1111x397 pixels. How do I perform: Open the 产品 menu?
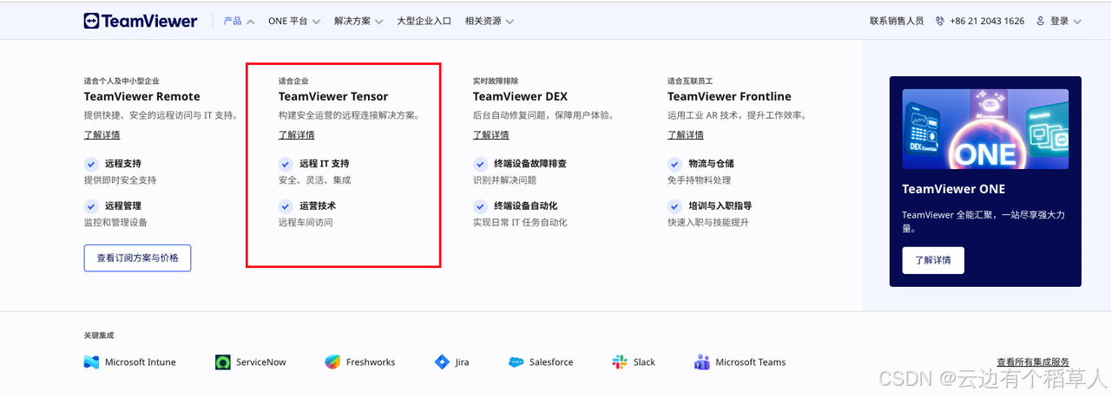coord(239,21)
